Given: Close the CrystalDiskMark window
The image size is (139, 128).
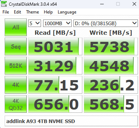Looking at the screenshot, I should point(134,4).
